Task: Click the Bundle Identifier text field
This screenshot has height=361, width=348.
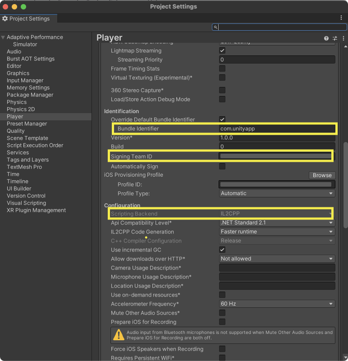Action: [x=277, y=129]
